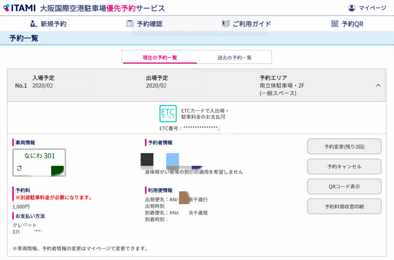Click the 新規予約 parking person icon

coord(34,24)
